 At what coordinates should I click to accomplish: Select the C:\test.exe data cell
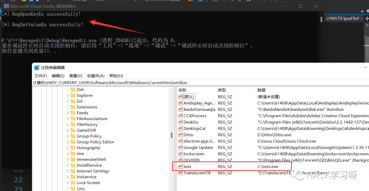click(268, 166)
